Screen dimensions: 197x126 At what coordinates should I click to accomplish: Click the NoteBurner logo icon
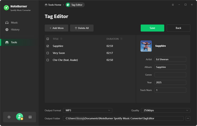pos(6,8)
